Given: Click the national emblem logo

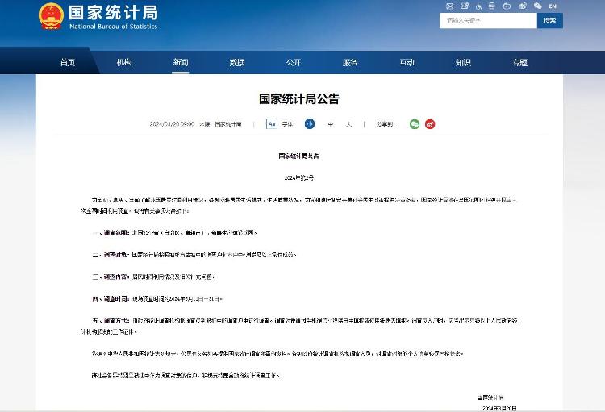Looking at the screenshot, I should pyautogui.click(x=51, y=16).
